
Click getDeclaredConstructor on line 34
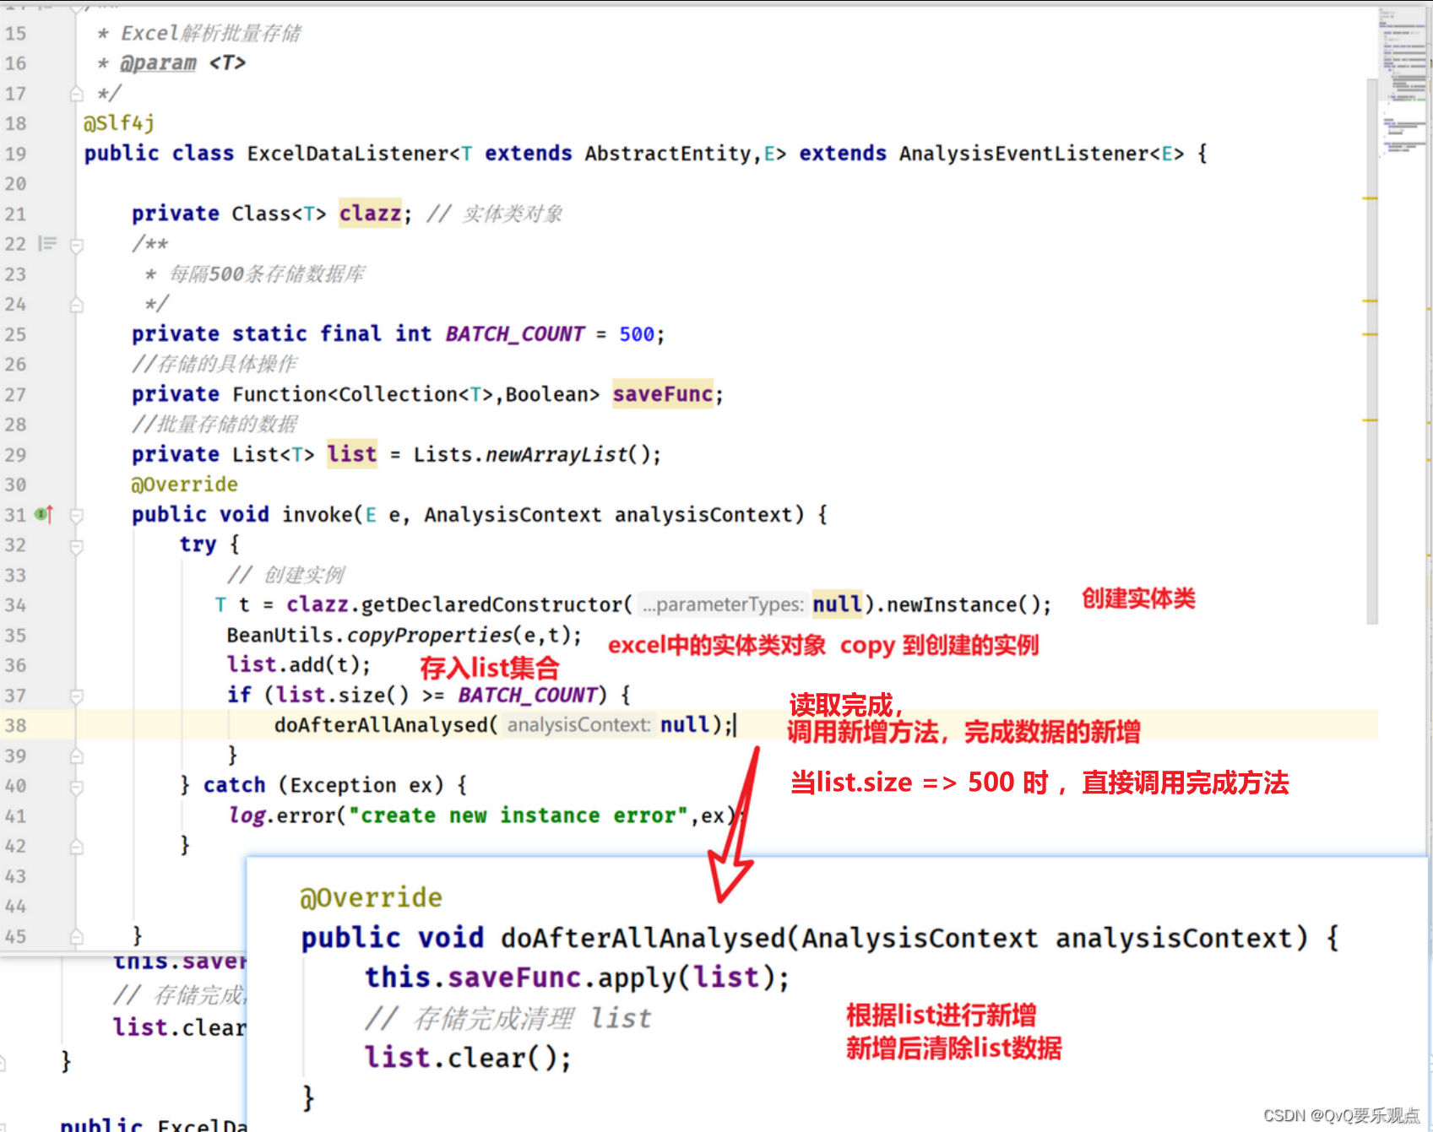click(x=492, y=605)
